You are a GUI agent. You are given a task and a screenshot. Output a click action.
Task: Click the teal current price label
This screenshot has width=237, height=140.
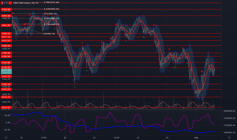(6, 72)
